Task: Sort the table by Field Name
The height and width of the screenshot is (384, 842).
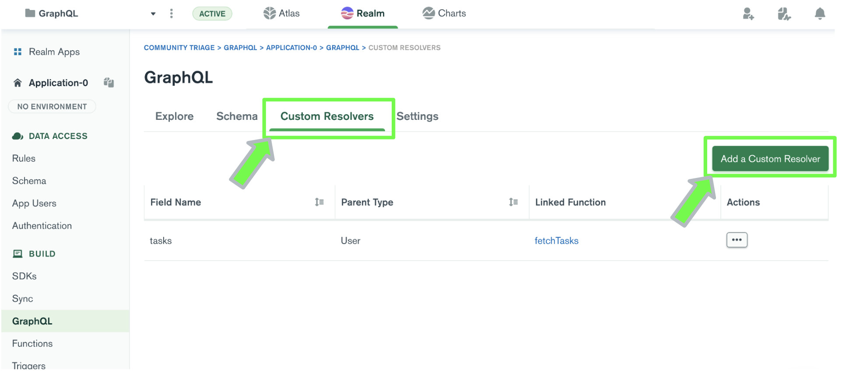Action: click(319, 202)
